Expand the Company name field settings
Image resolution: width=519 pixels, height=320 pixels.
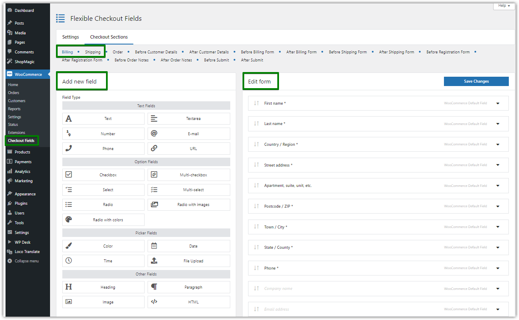coord(498,289)
